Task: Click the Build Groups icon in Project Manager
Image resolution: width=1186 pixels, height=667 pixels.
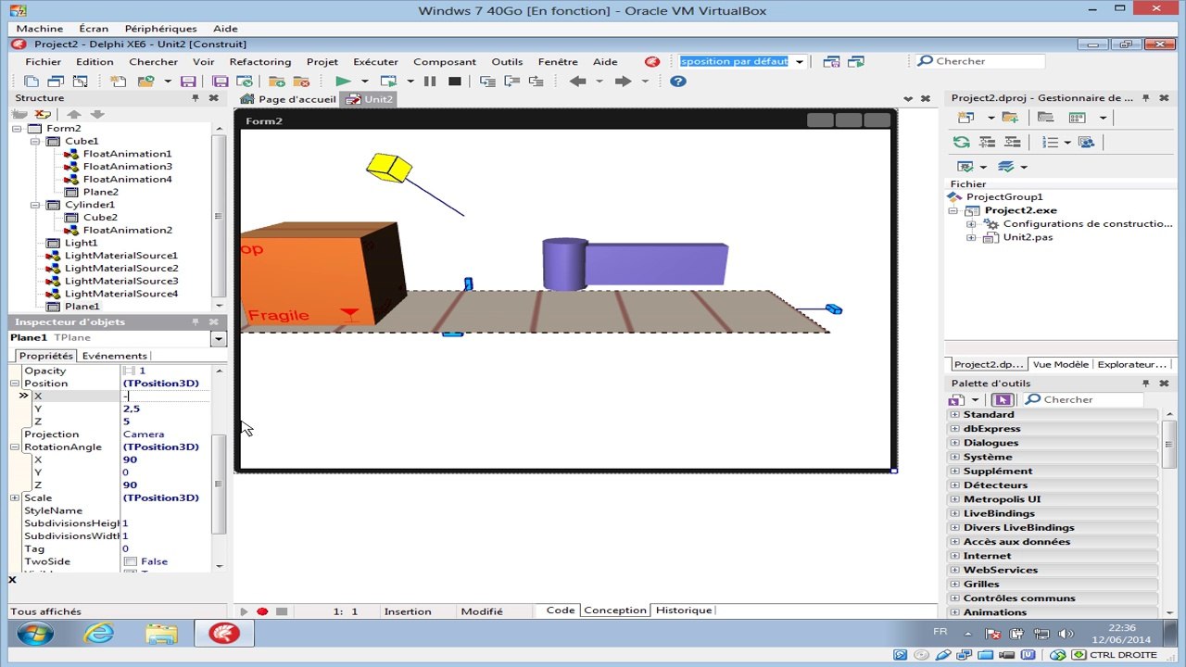Action: tap(1087, 142)
